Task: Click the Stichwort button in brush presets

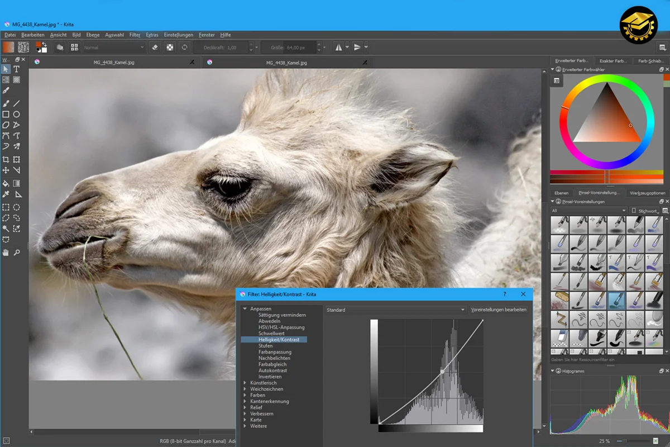Action: coord(645,211)
